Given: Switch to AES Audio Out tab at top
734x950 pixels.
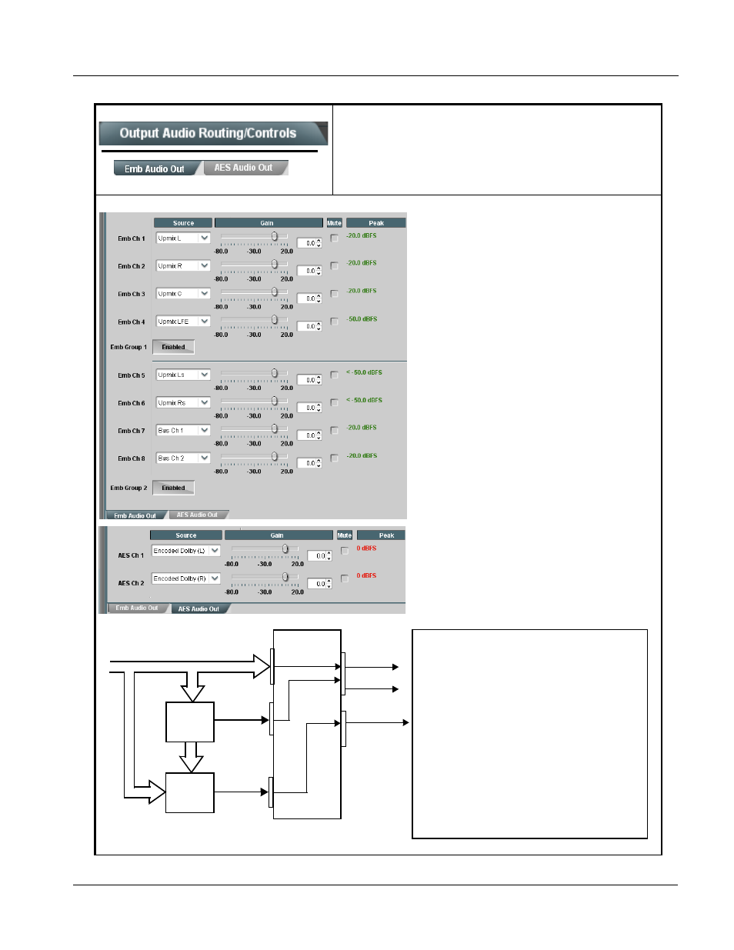Looking at the screenshot, I should click(244, 168).
